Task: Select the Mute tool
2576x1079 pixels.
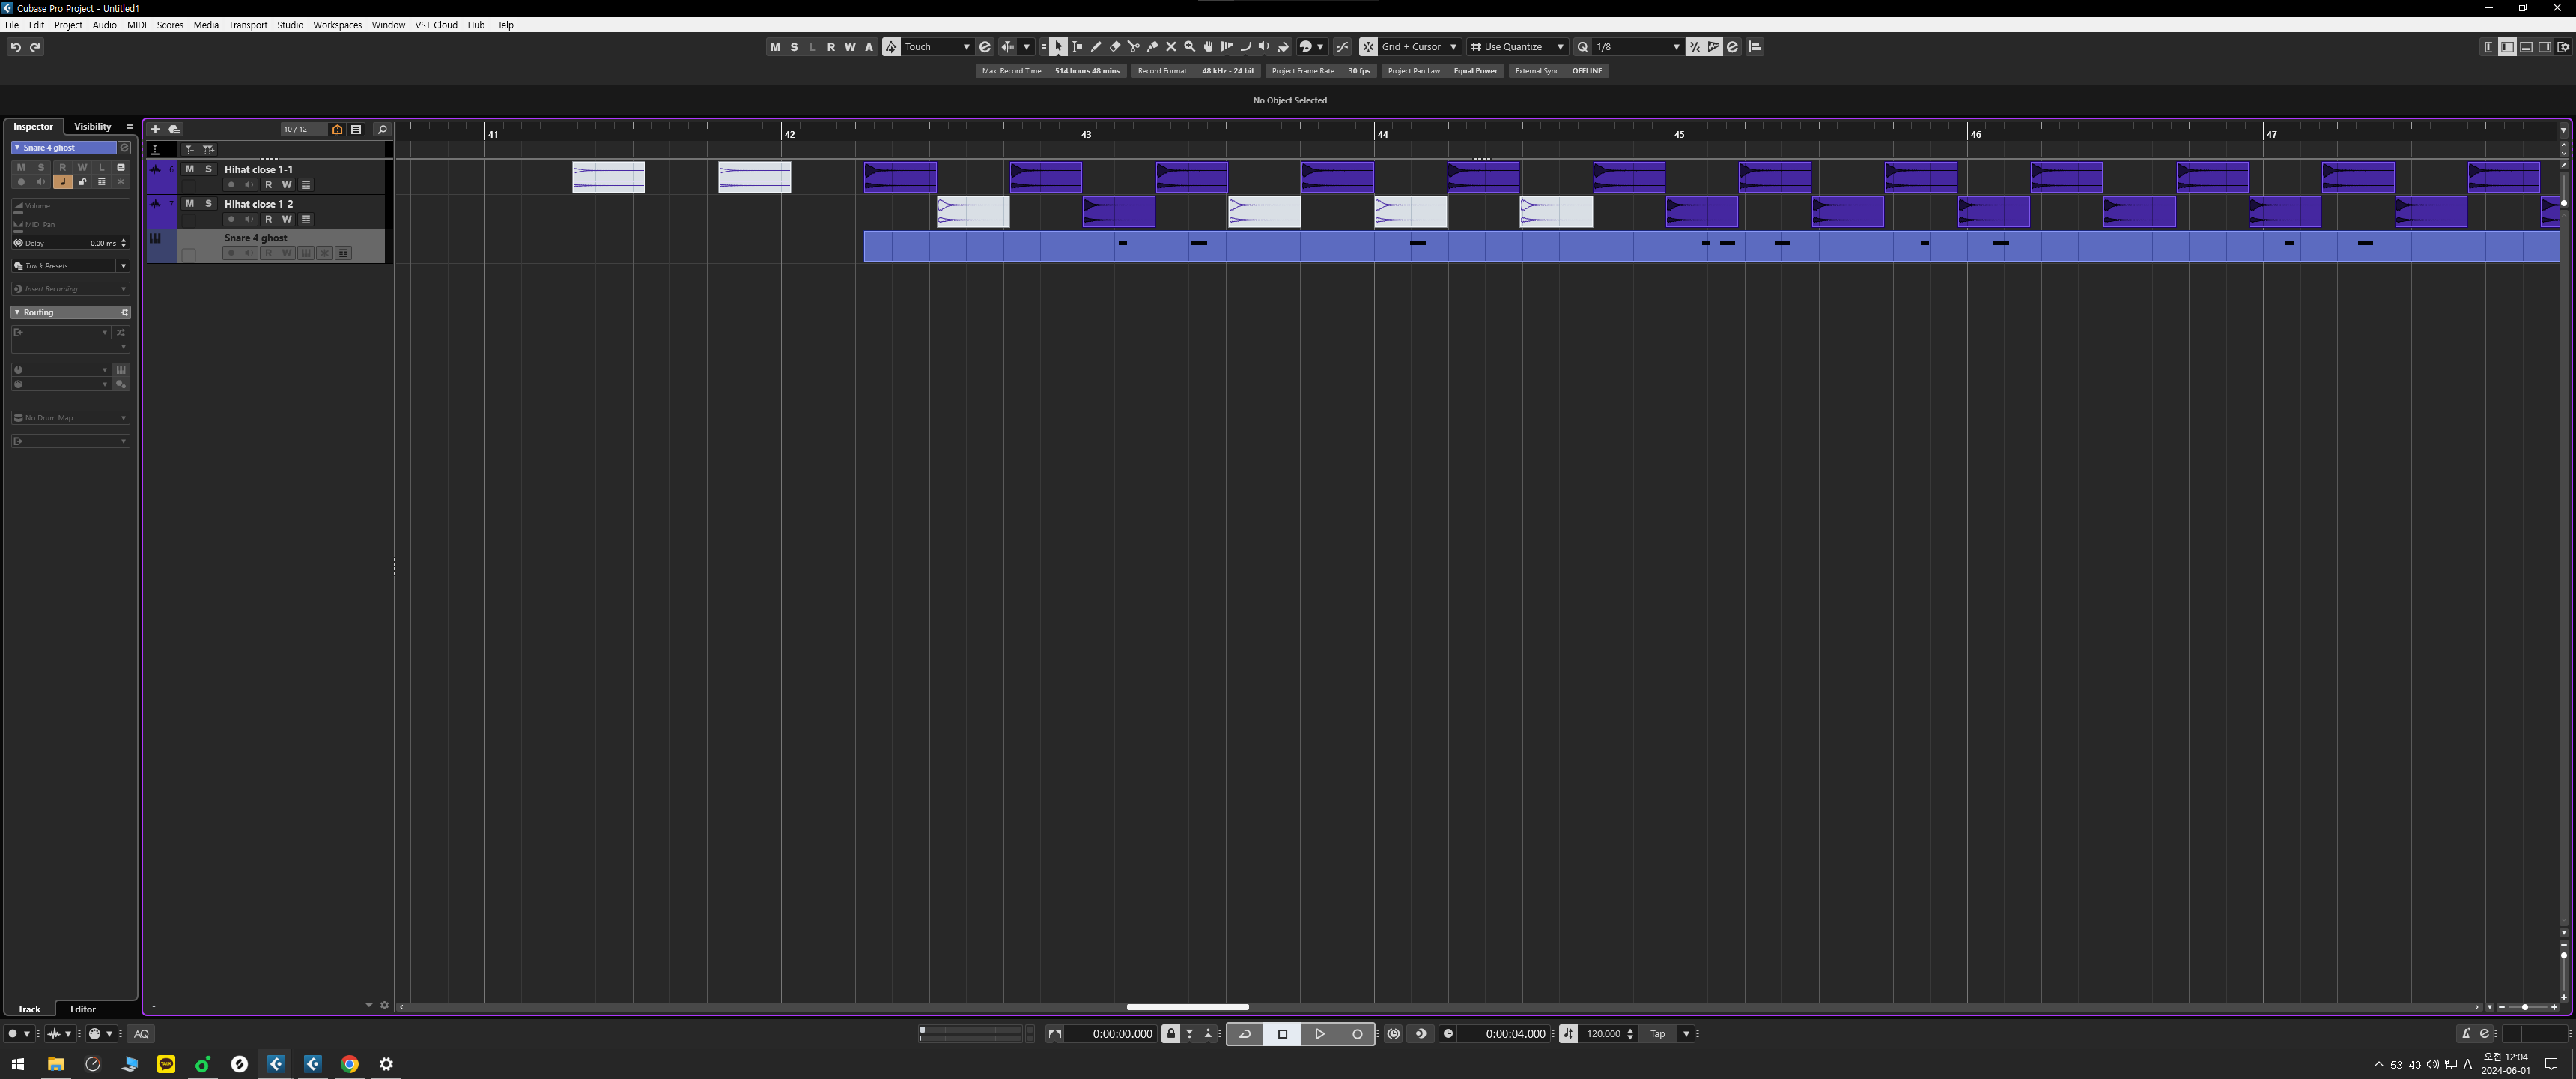Action: [1171, 47]
